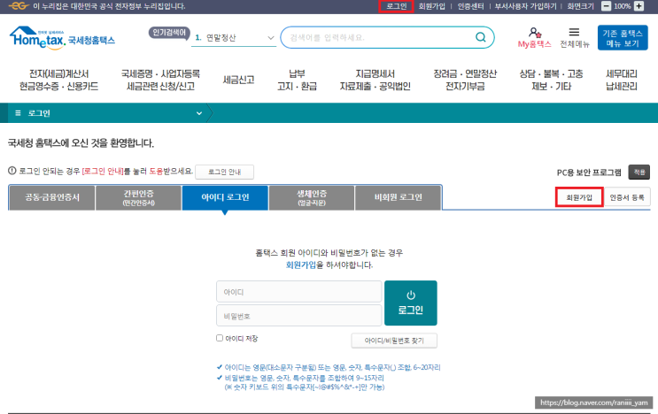
Task: Open 국세증명·사업자등록 menu
Action: 160,80
